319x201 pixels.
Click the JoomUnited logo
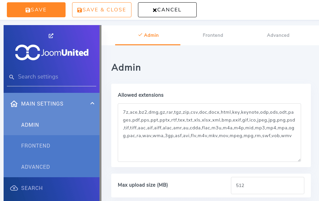[x=52, y=52]
